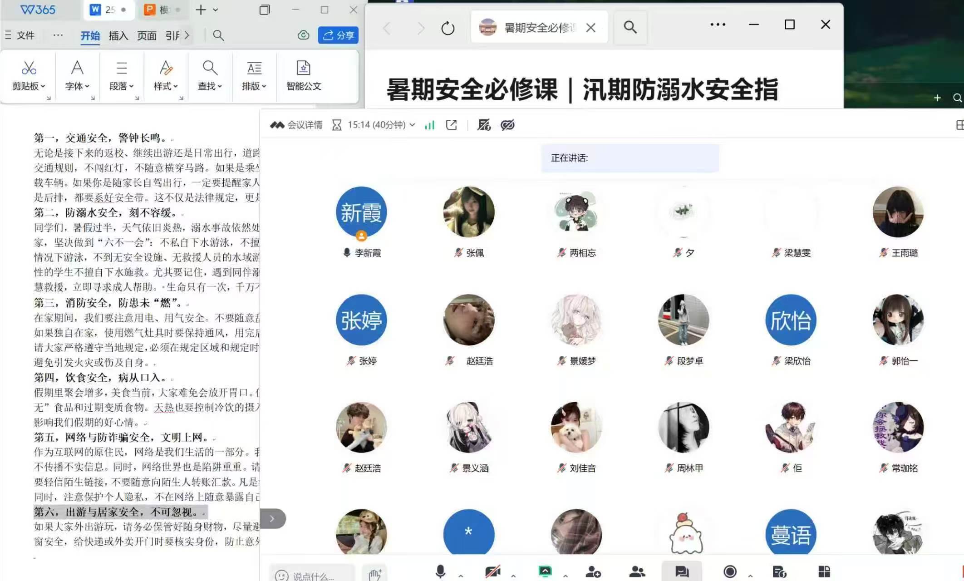This screenshot has width=964, height=581.
Task: Close the 暑期安全必修课 browser tab
Action: coord(590,28)
